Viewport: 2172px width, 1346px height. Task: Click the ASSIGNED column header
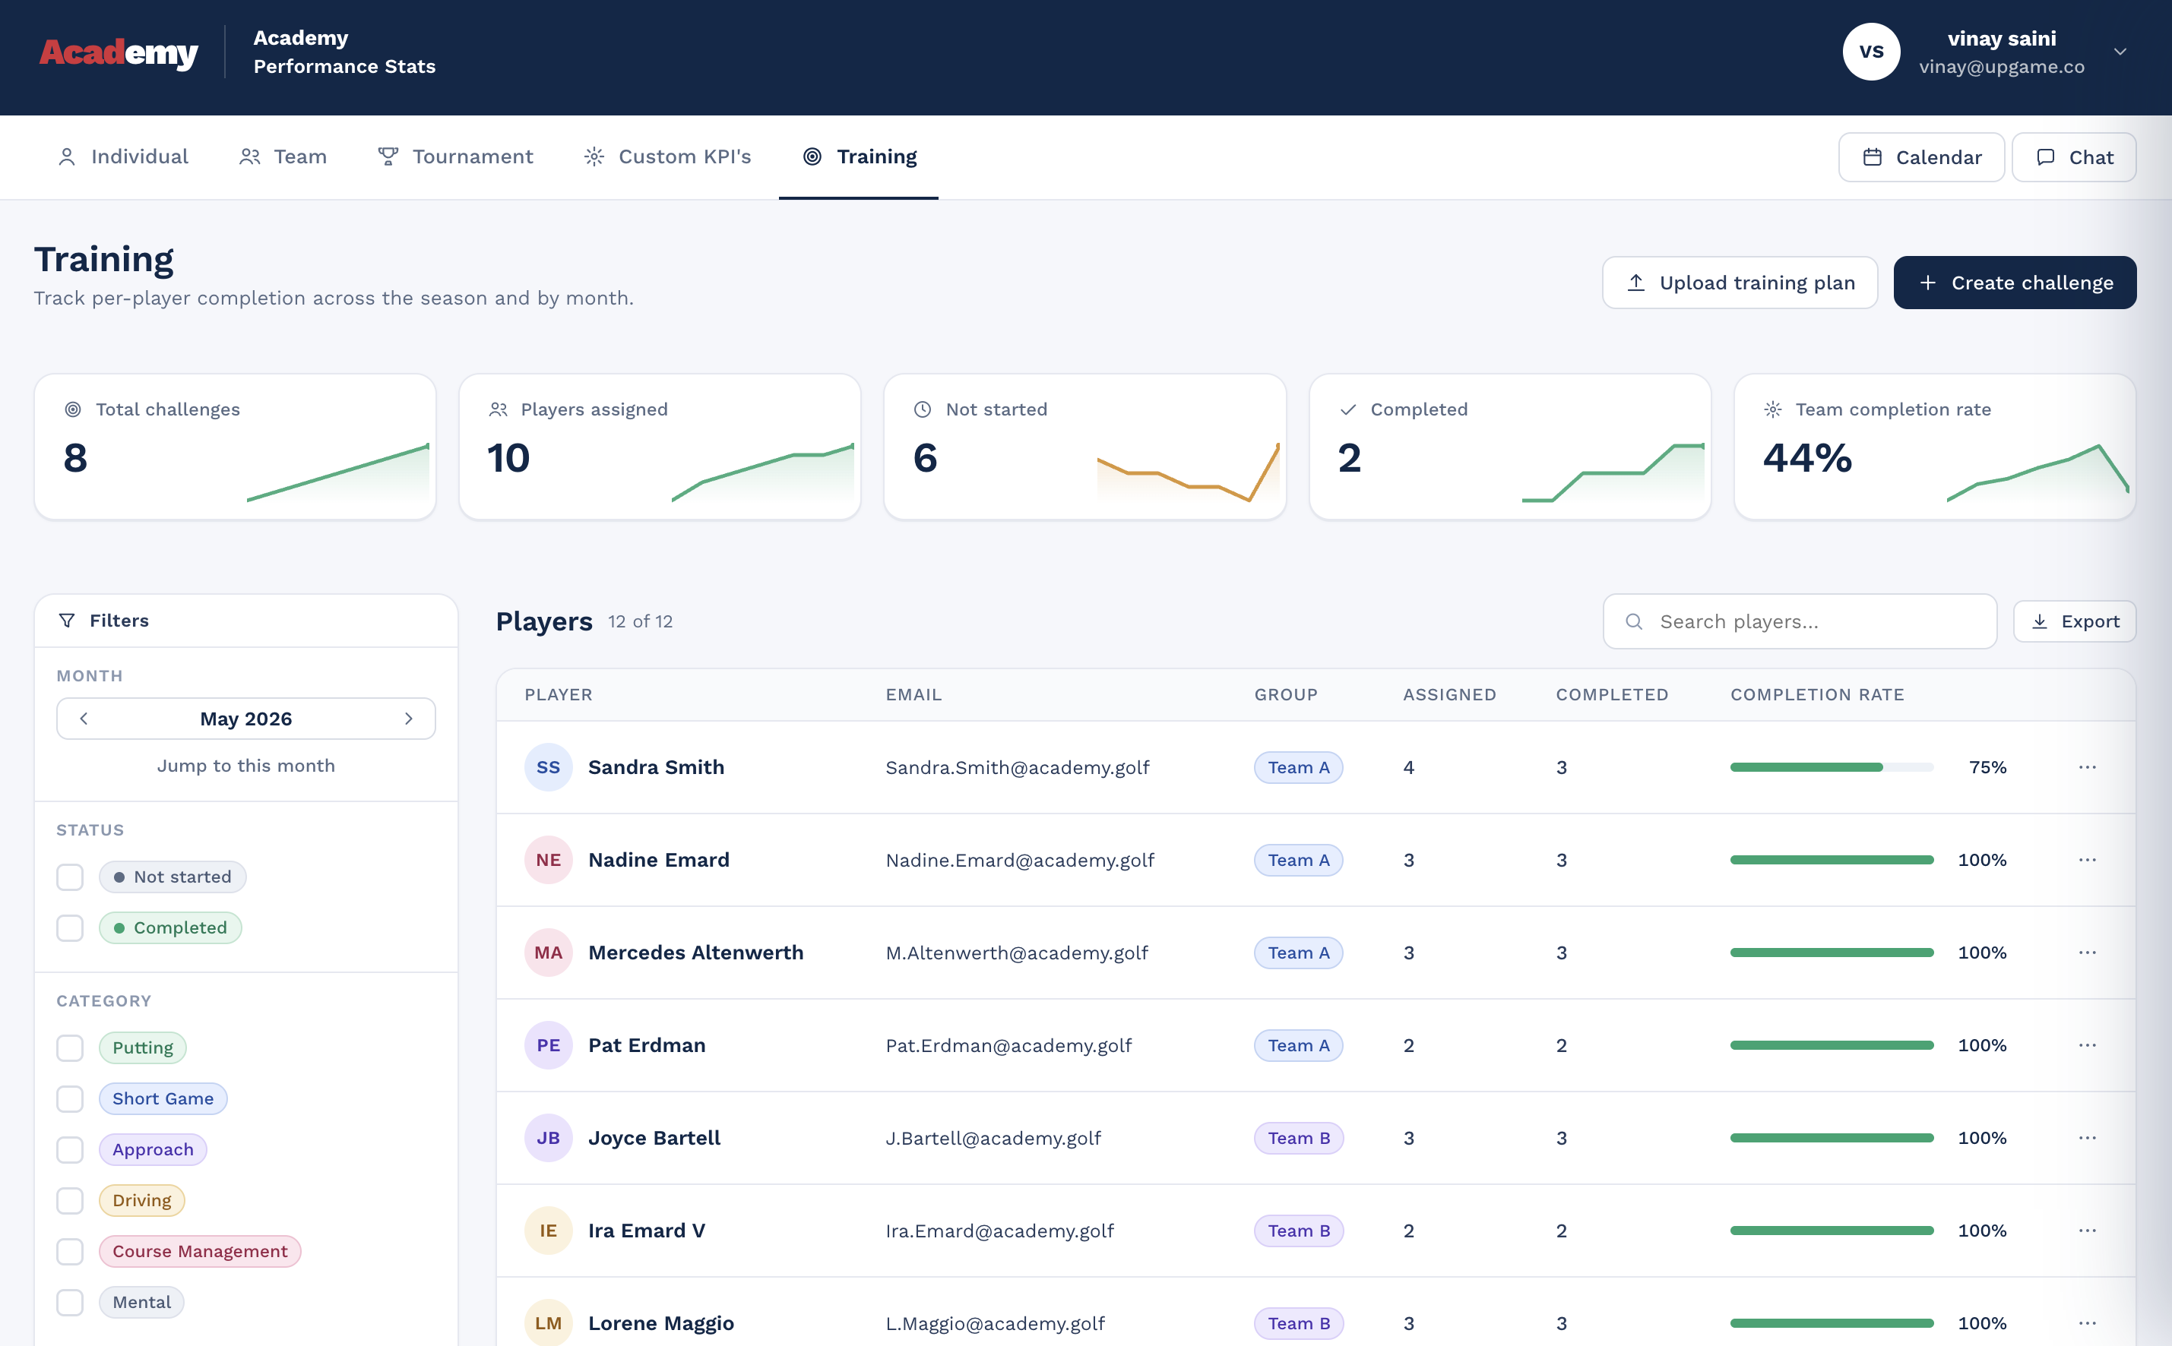click(x=1450, y=694)
